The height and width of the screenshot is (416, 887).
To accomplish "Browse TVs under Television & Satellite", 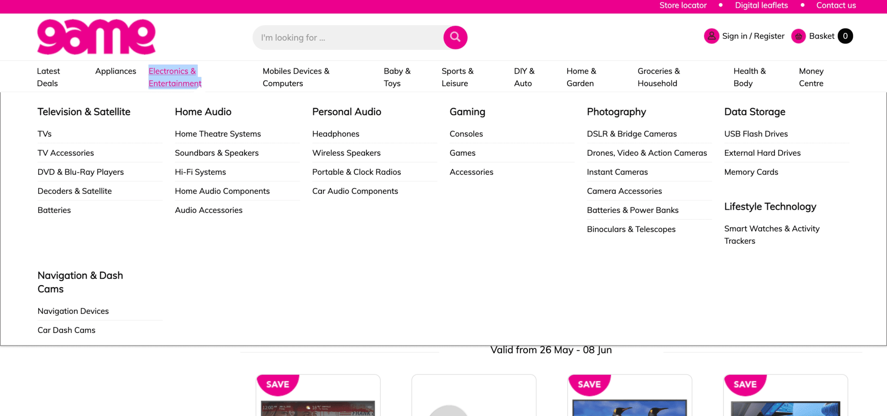I will coord(44,134).
